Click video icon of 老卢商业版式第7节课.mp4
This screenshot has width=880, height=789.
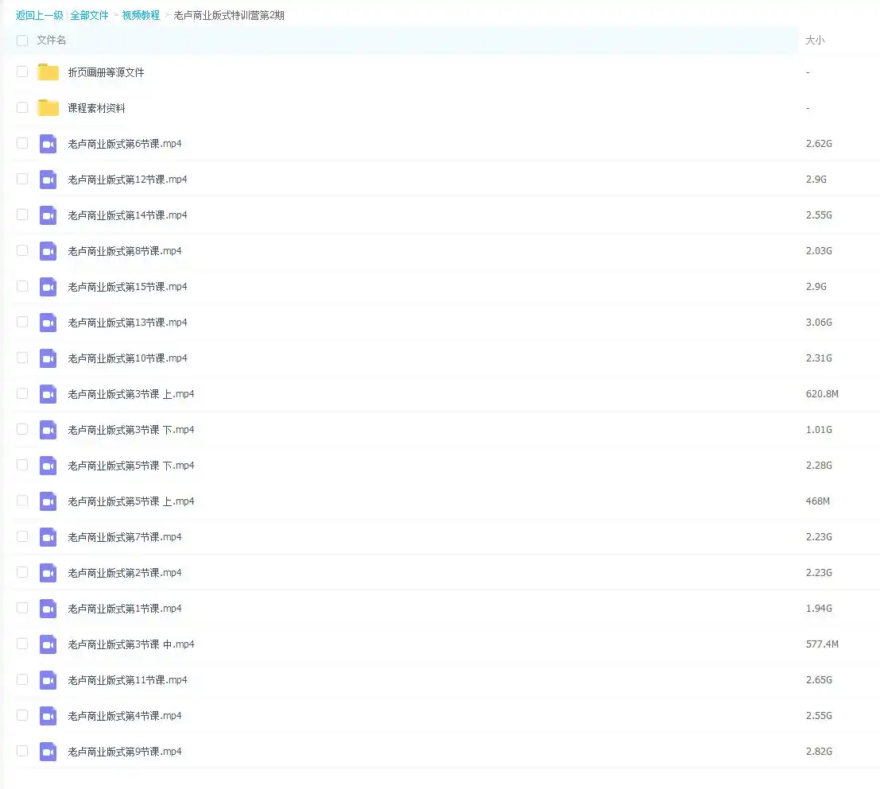[x=48, y=537]
